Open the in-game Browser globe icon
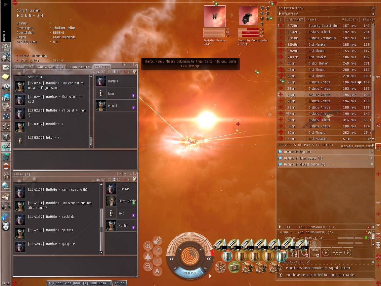The width and height of the screenshot is (381, 286). point(6,186)
